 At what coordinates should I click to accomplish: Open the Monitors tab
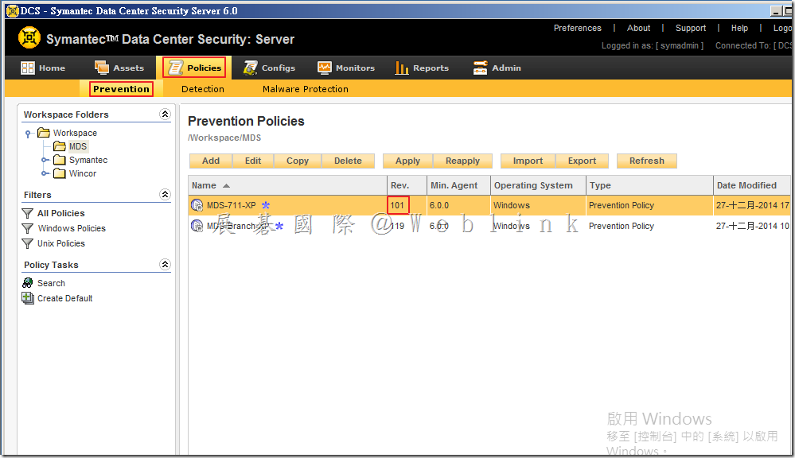coord(346,68)
